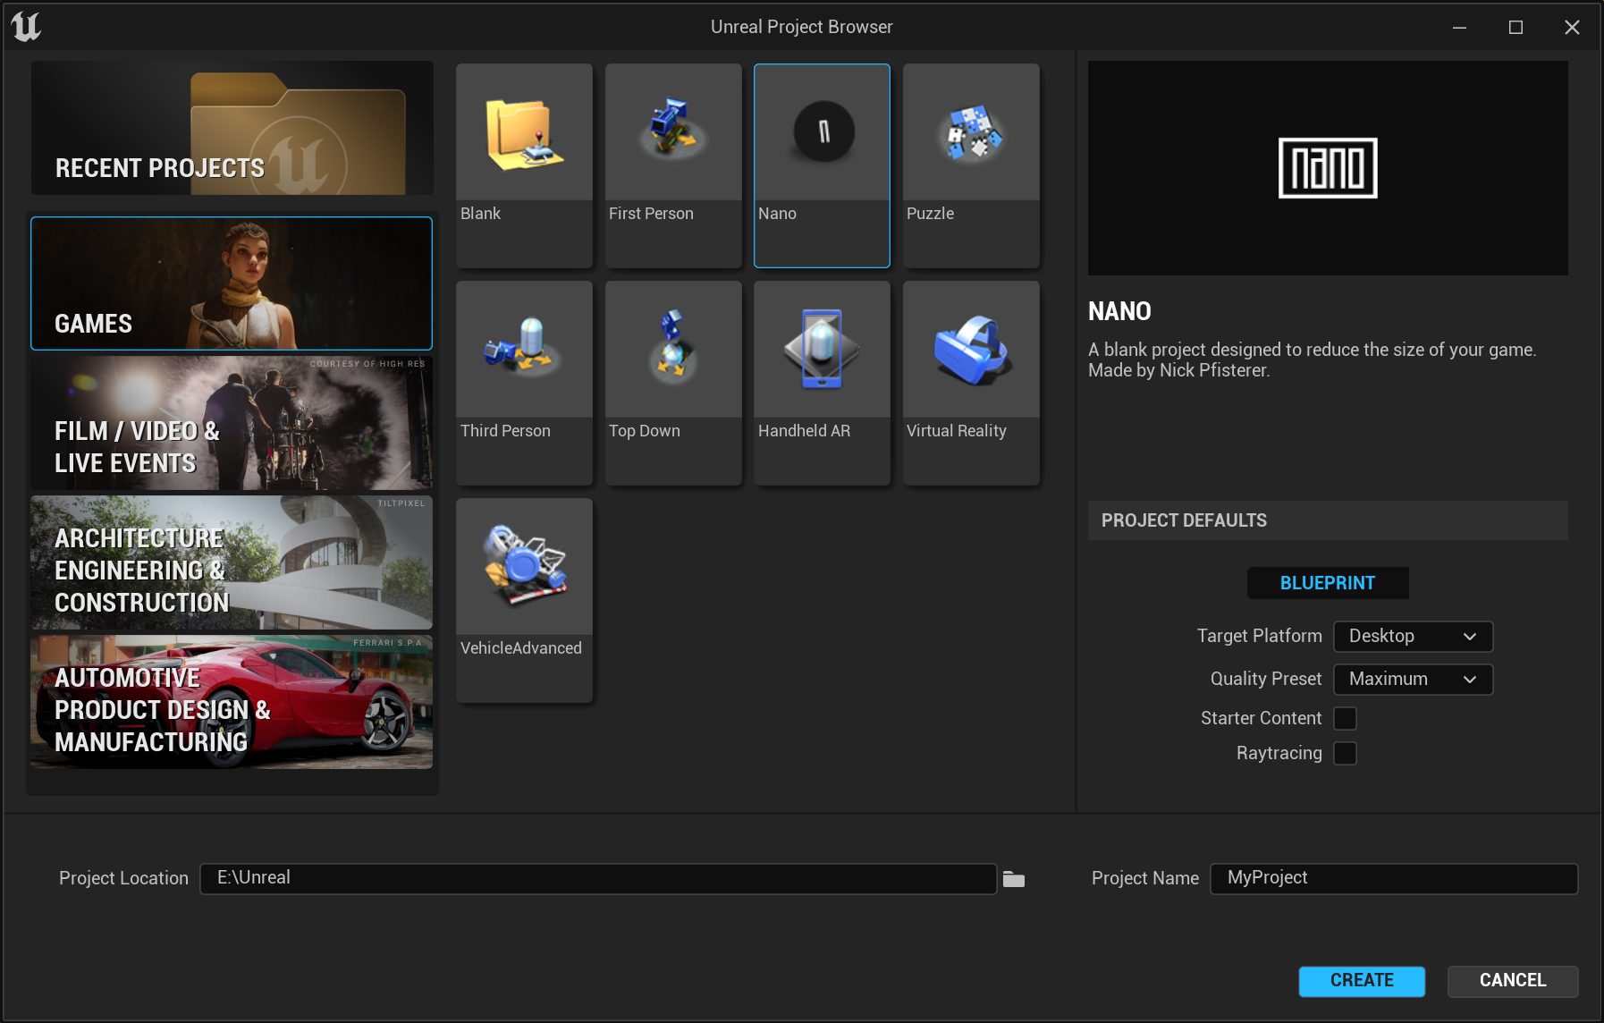The image size is (1604, 1023).
Task: Select the Blank project template
Action: click(524, 165)
